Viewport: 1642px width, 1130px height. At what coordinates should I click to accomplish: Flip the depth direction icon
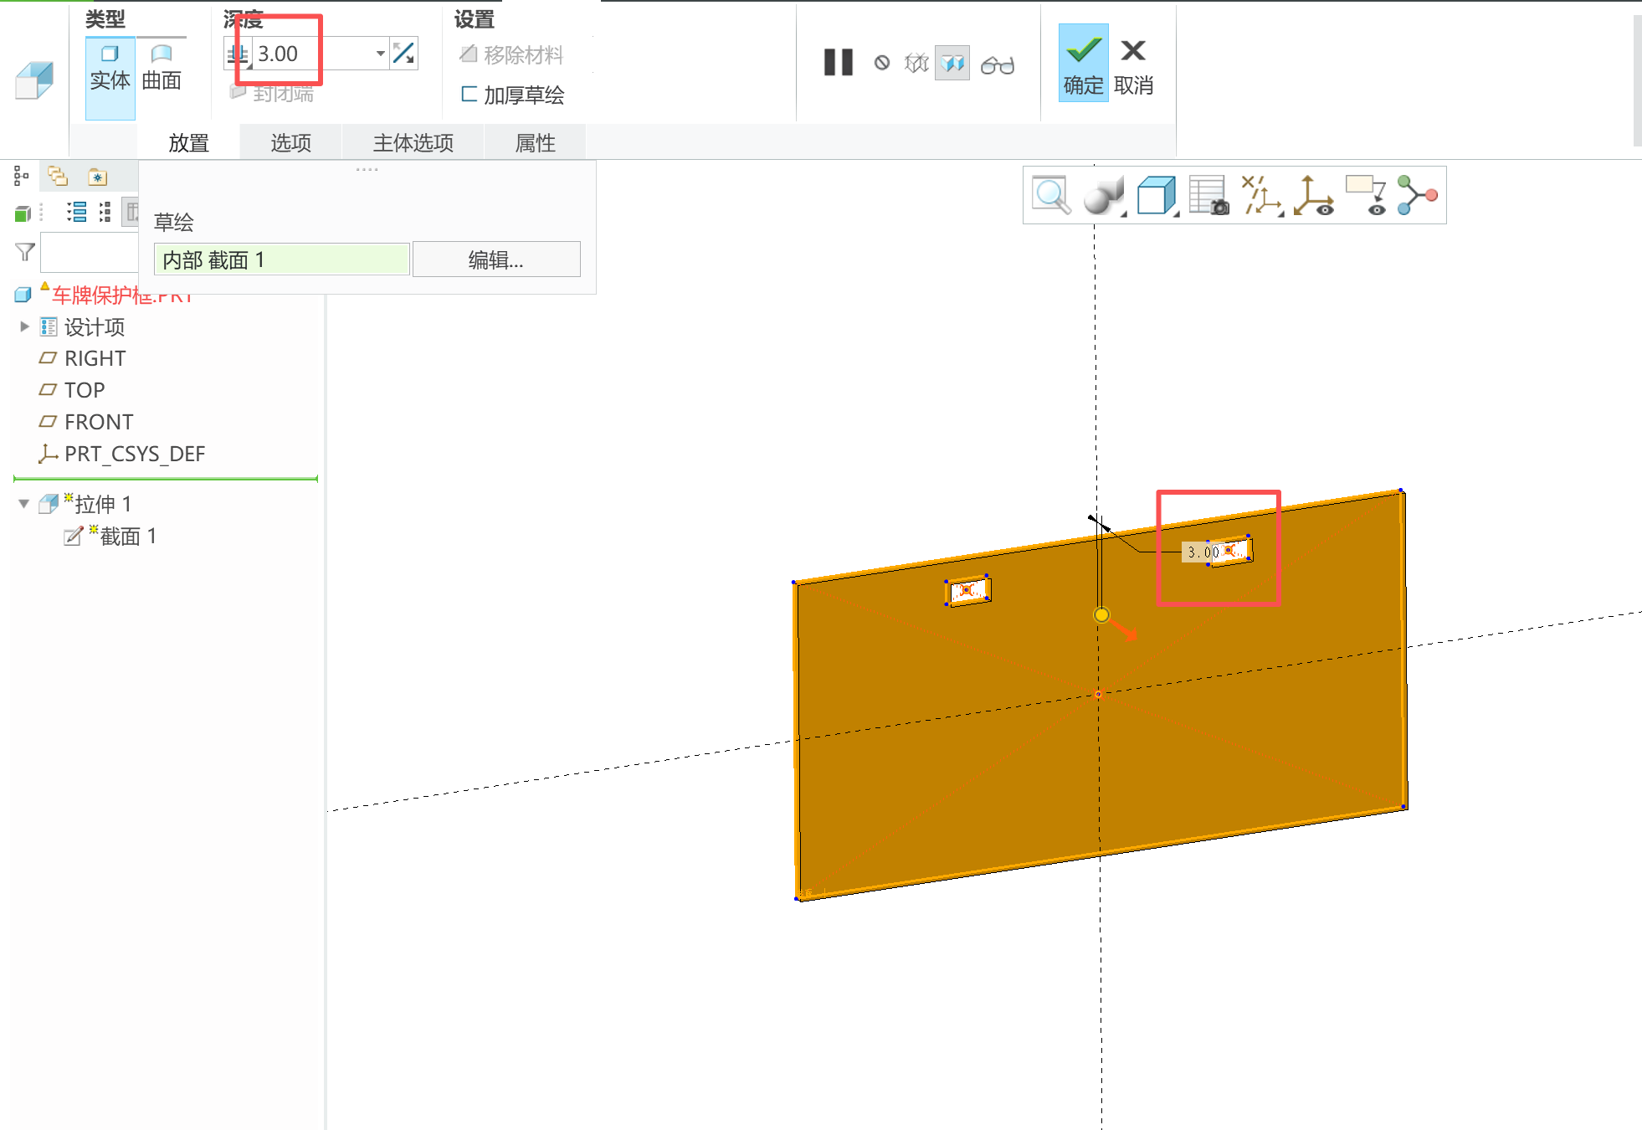coord(403,54)
